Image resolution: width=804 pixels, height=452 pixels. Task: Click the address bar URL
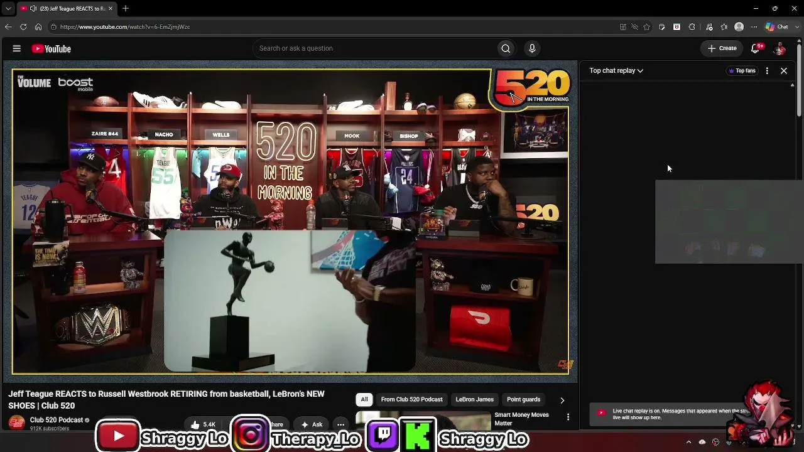tap(125, 27)
